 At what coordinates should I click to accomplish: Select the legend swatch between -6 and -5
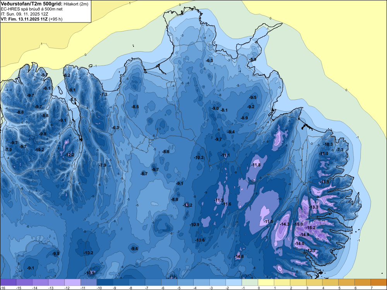(x=170, y=282)
